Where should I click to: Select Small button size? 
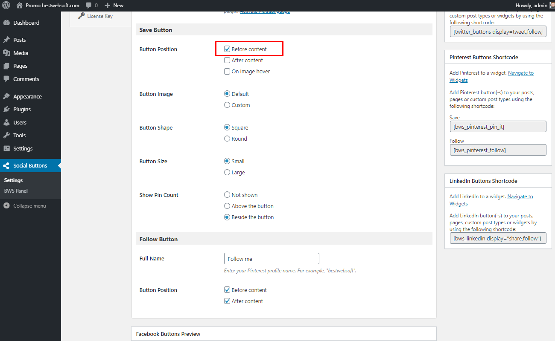coord(227,161)
